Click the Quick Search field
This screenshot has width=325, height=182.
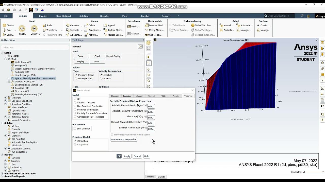279,16
